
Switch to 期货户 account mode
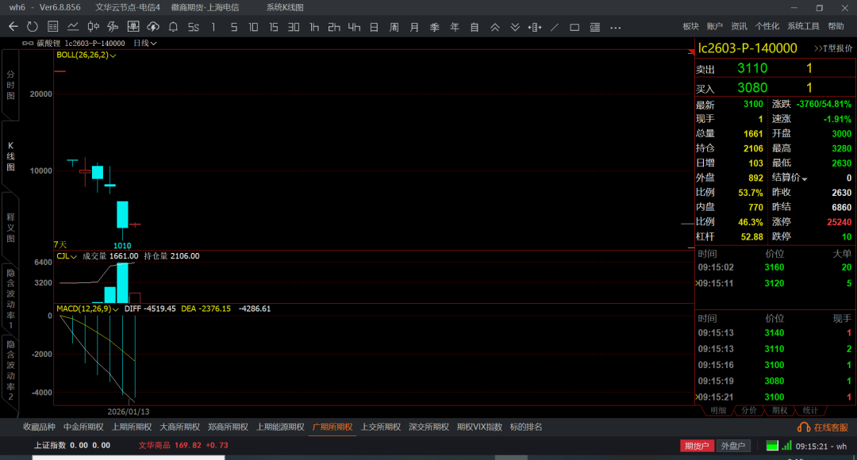coord(698,446)
